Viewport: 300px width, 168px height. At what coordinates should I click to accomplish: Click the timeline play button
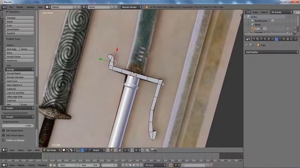(x=134, y=165)
